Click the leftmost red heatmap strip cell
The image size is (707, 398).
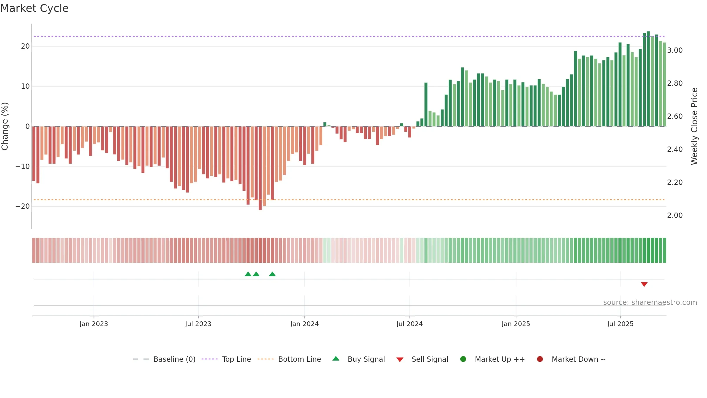(34, 250)
